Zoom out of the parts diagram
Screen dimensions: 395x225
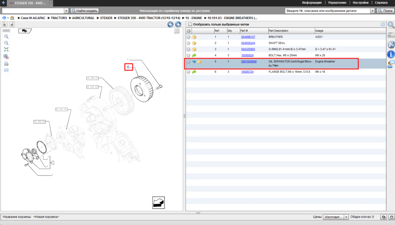click(x=6, y=43)
